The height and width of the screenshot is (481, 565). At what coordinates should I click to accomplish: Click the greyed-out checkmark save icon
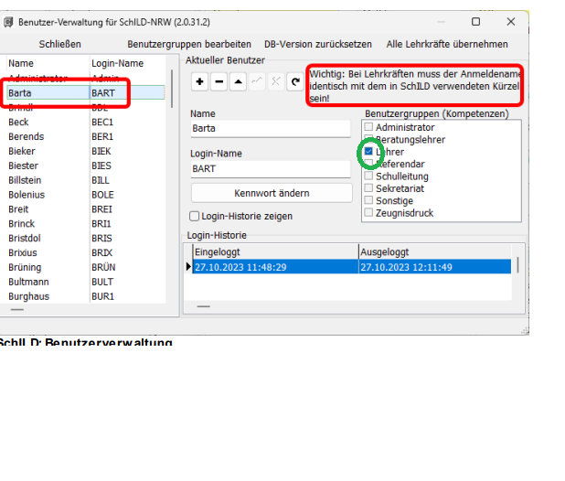coord(257,81)
